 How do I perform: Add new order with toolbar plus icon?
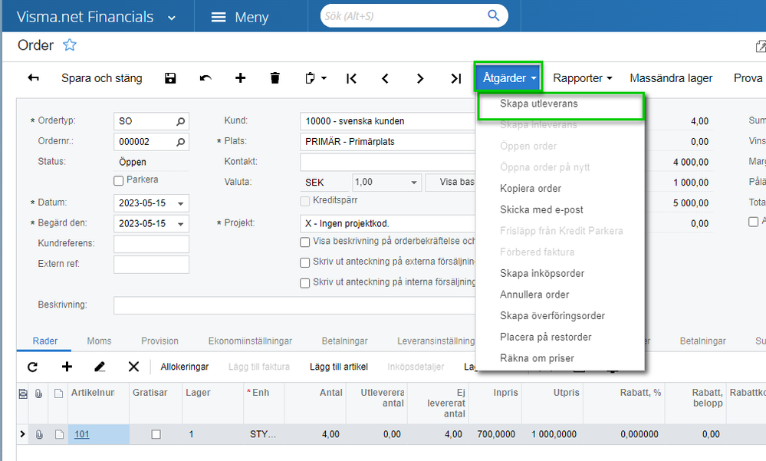coord(240,77)
